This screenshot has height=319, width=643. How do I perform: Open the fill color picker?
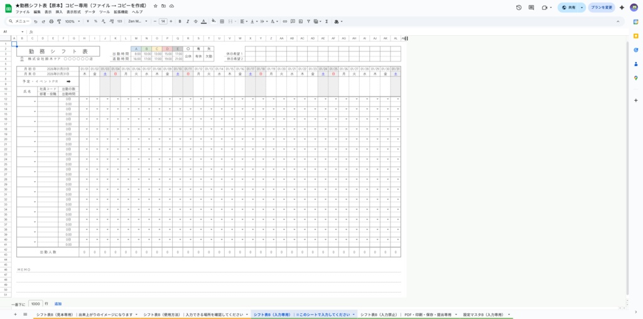(x=213, y=21)
